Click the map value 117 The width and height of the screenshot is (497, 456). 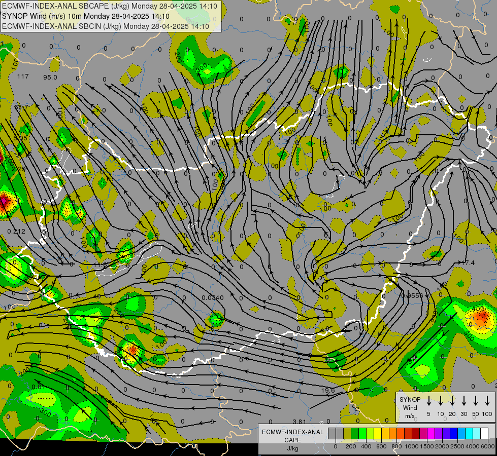23,77
